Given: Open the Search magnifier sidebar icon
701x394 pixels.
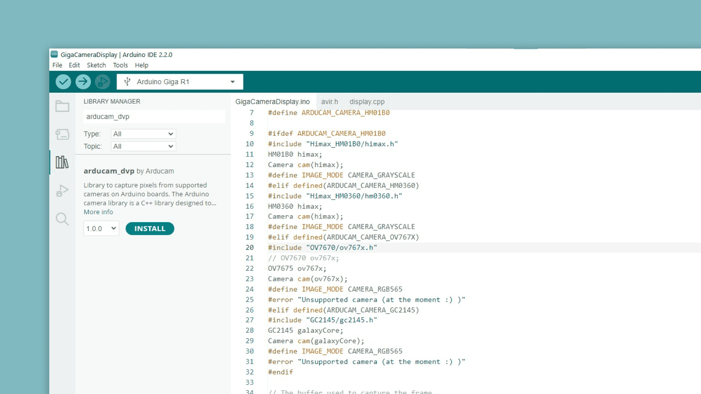Looking at the screenshot, I should [62, 219].
